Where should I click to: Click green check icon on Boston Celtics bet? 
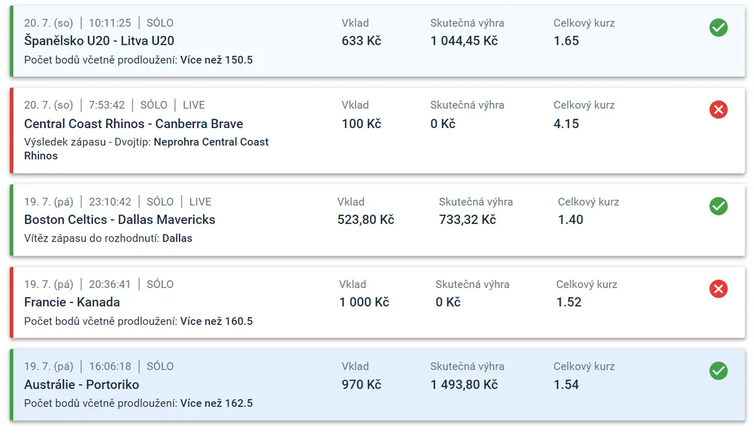click(718, 206)
